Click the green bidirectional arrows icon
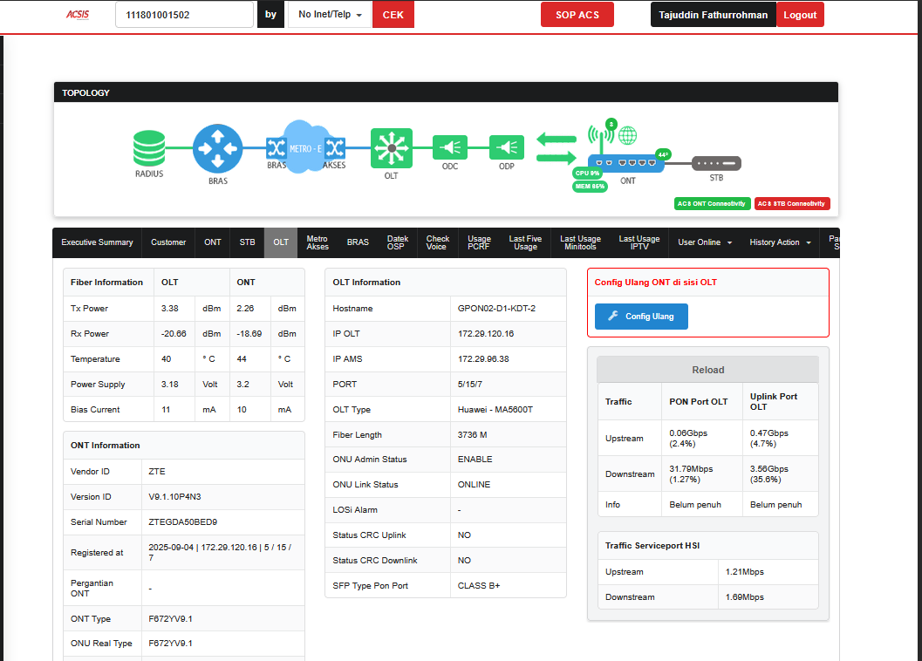The image size is (922, 661). coord(557,148)
